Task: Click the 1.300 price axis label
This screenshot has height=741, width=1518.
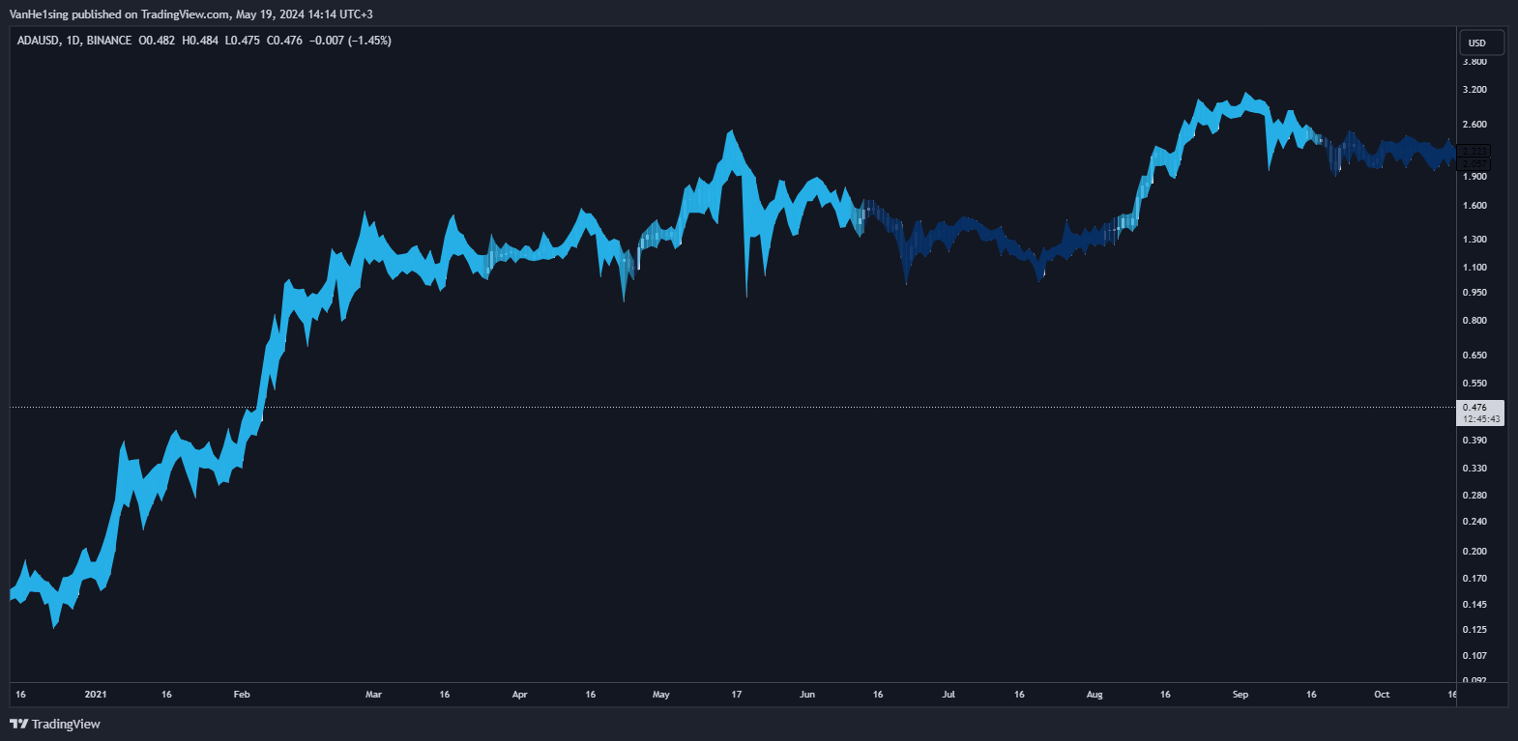Action: click(1474, 240)
